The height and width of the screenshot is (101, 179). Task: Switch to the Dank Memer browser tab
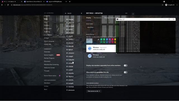click(34, 2)
